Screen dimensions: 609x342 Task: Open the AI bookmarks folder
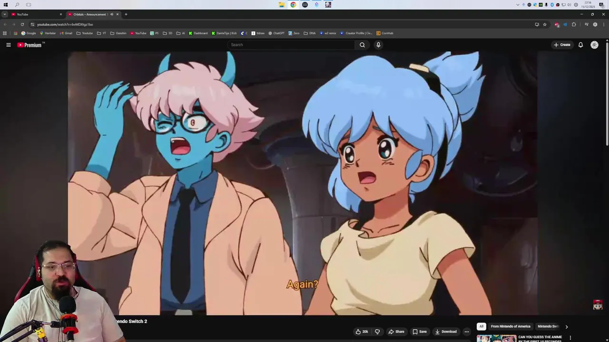pyautogui.click(x=181, y=33)
